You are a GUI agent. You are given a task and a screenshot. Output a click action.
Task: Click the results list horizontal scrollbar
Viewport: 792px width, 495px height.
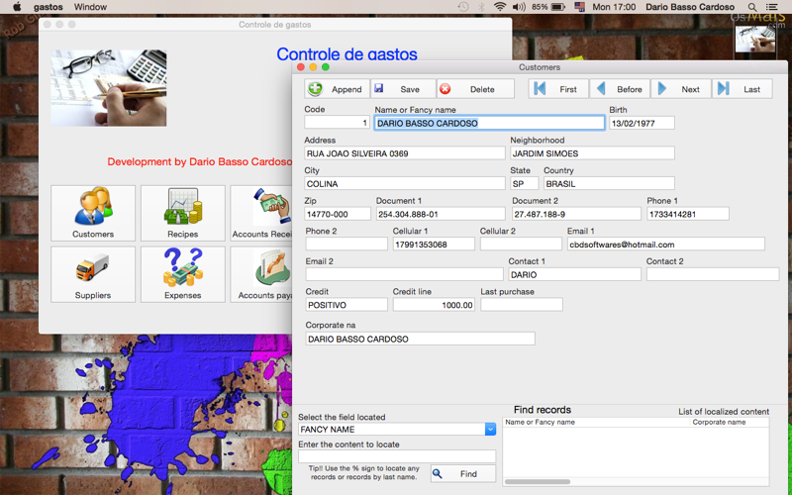click(538, 482)
